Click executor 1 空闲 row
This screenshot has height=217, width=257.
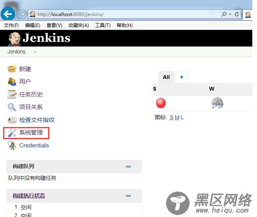tap(23, 207)
